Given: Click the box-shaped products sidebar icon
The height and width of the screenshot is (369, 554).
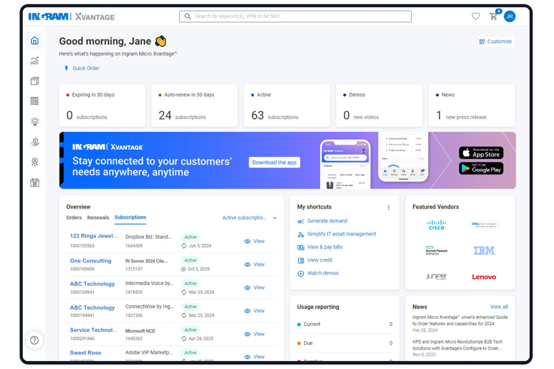Looking at the screenshot, I should (35, 81).
